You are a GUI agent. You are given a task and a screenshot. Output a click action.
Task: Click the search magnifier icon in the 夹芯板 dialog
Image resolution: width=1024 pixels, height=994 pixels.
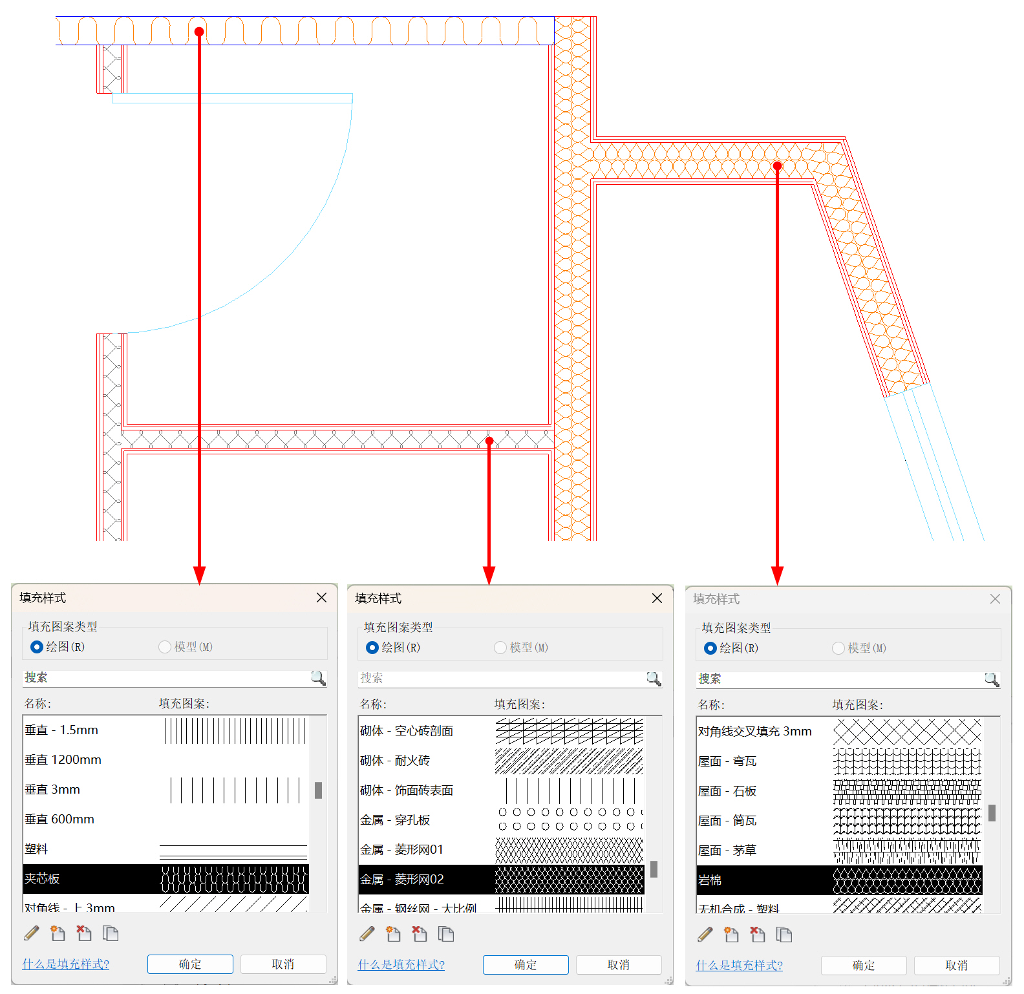coord(318,678)
